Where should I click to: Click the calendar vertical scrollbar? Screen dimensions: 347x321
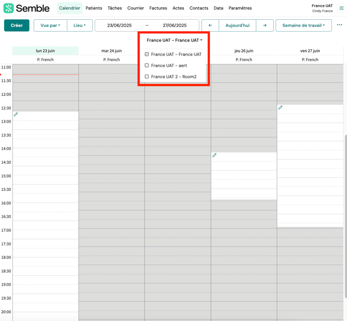pos(344,207)
